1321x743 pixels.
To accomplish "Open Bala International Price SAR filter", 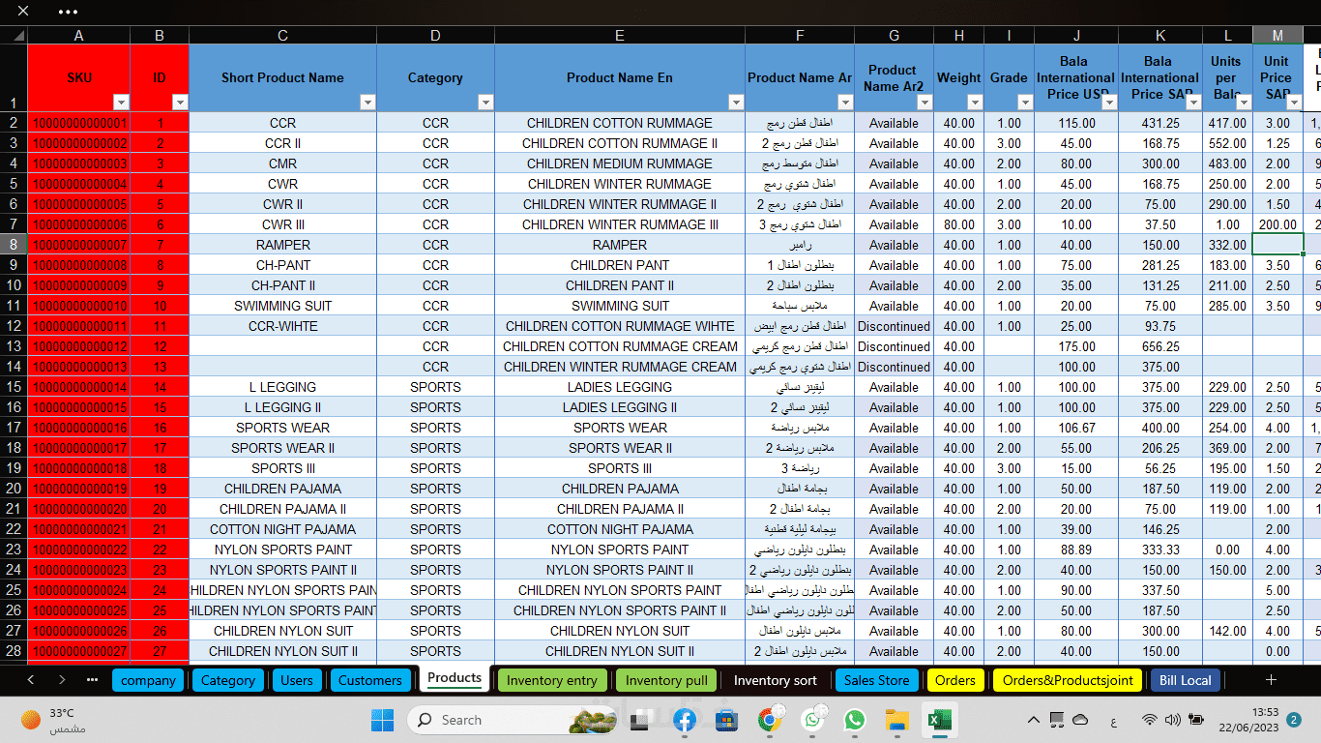I will tap(1193, 103).
